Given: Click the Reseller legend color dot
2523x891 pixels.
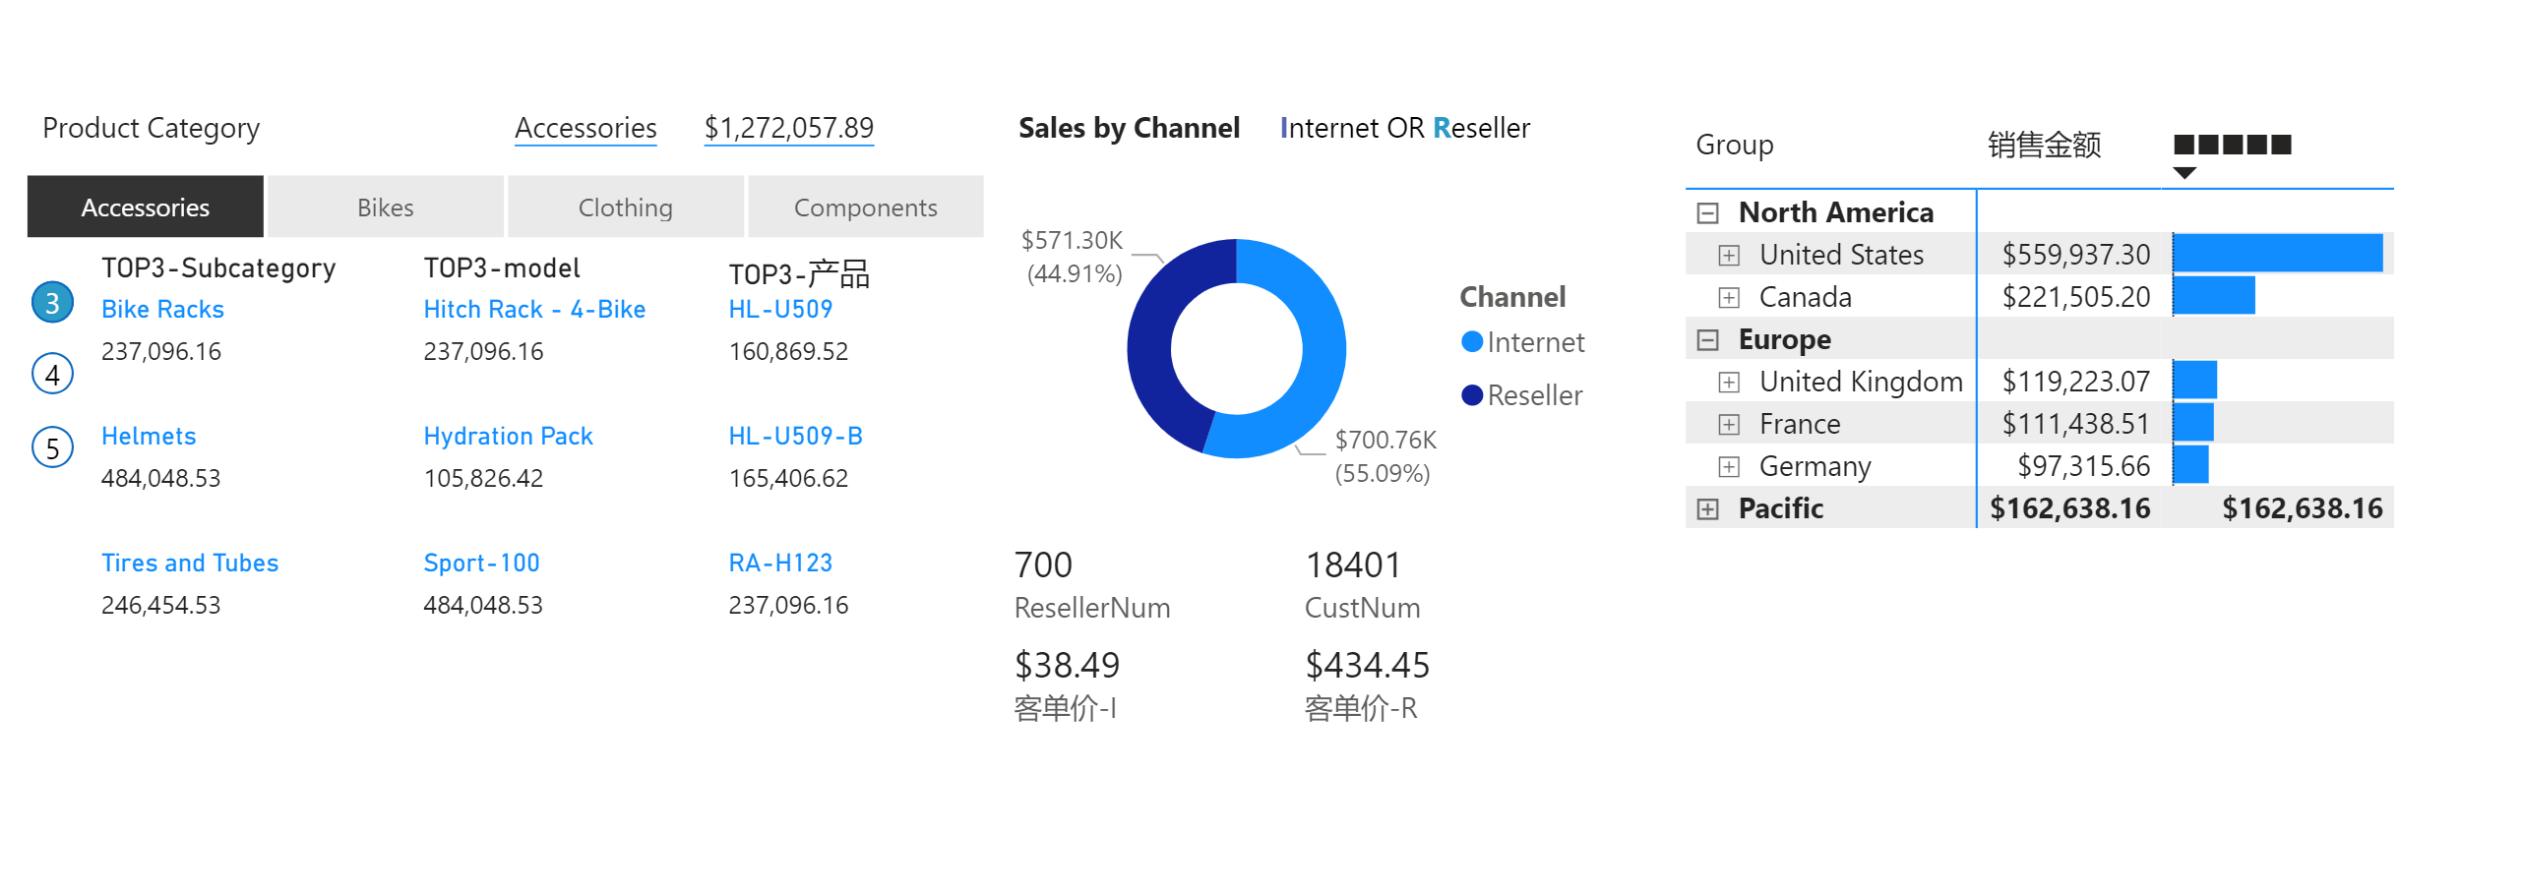Looking at the screenshot, I should (1472, 395).
